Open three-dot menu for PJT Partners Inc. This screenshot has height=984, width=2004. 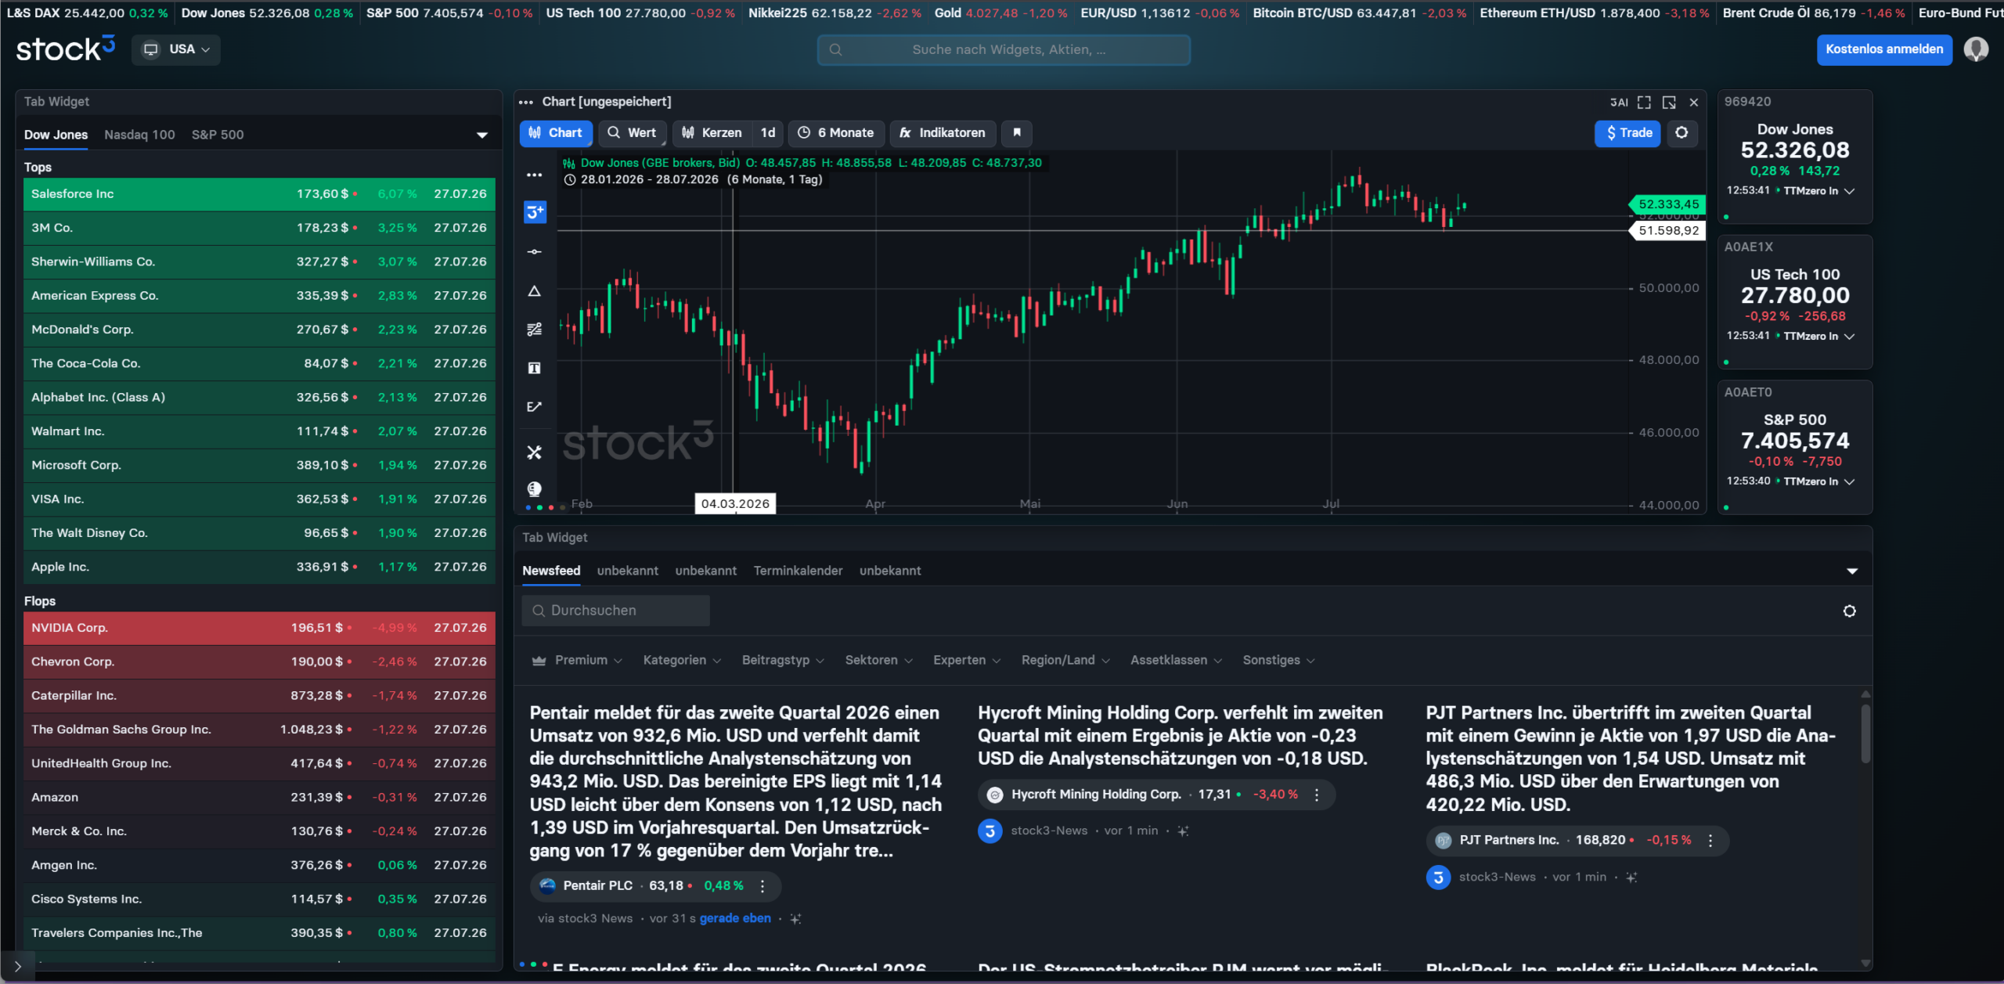[1710, 841]
